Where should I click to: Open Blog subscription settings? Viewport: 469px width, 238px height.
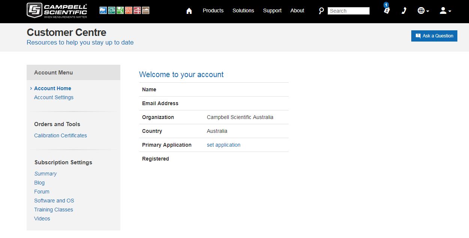click(39, 183)
